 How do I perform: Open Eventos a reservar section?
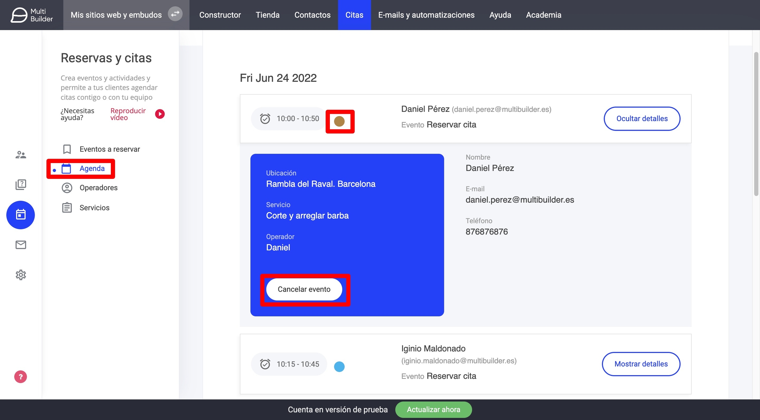[110, 149]
